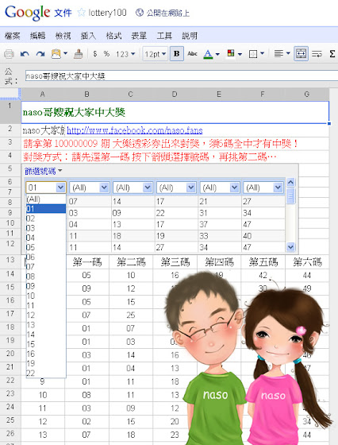This screenshot has width=338, height=445.
Task: Click the redo arrow icon
Action: [40, 54]
